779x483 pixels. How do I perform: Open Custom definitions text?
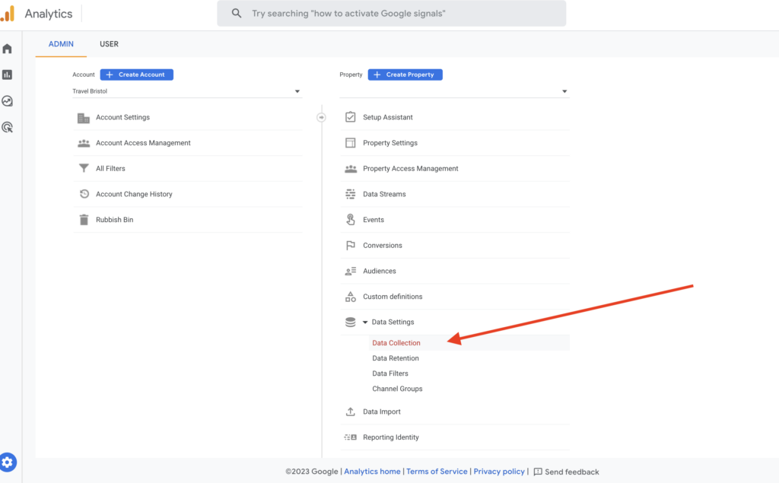pos(393,297)
